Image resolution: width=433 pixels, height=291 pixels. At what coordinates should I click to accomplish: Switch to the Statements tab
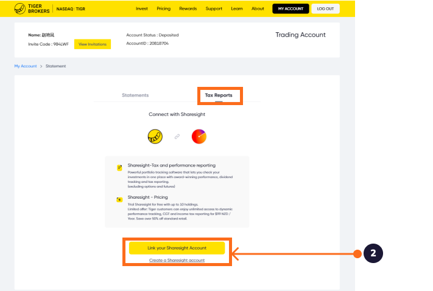pos(135,95)
